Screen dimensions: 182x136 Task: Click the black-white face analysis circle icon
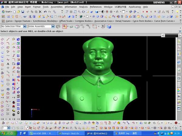pyautogui.click(x=103, y=12)
